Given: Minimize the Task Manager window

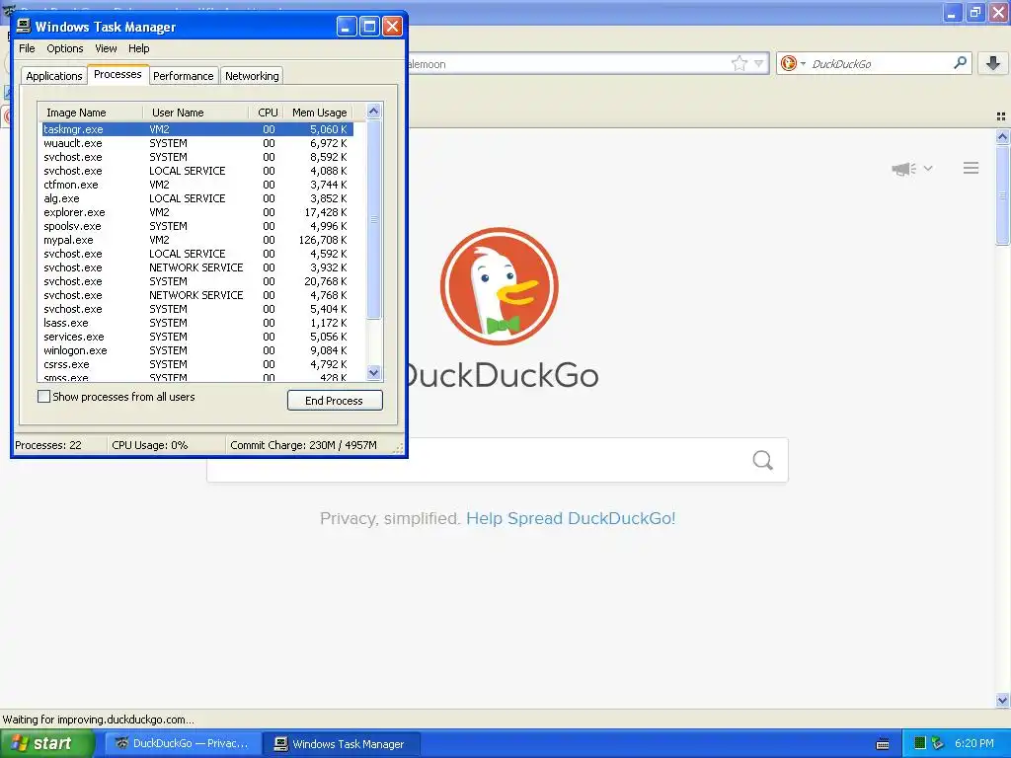Looking at the screenshot, I should [347, 27].
